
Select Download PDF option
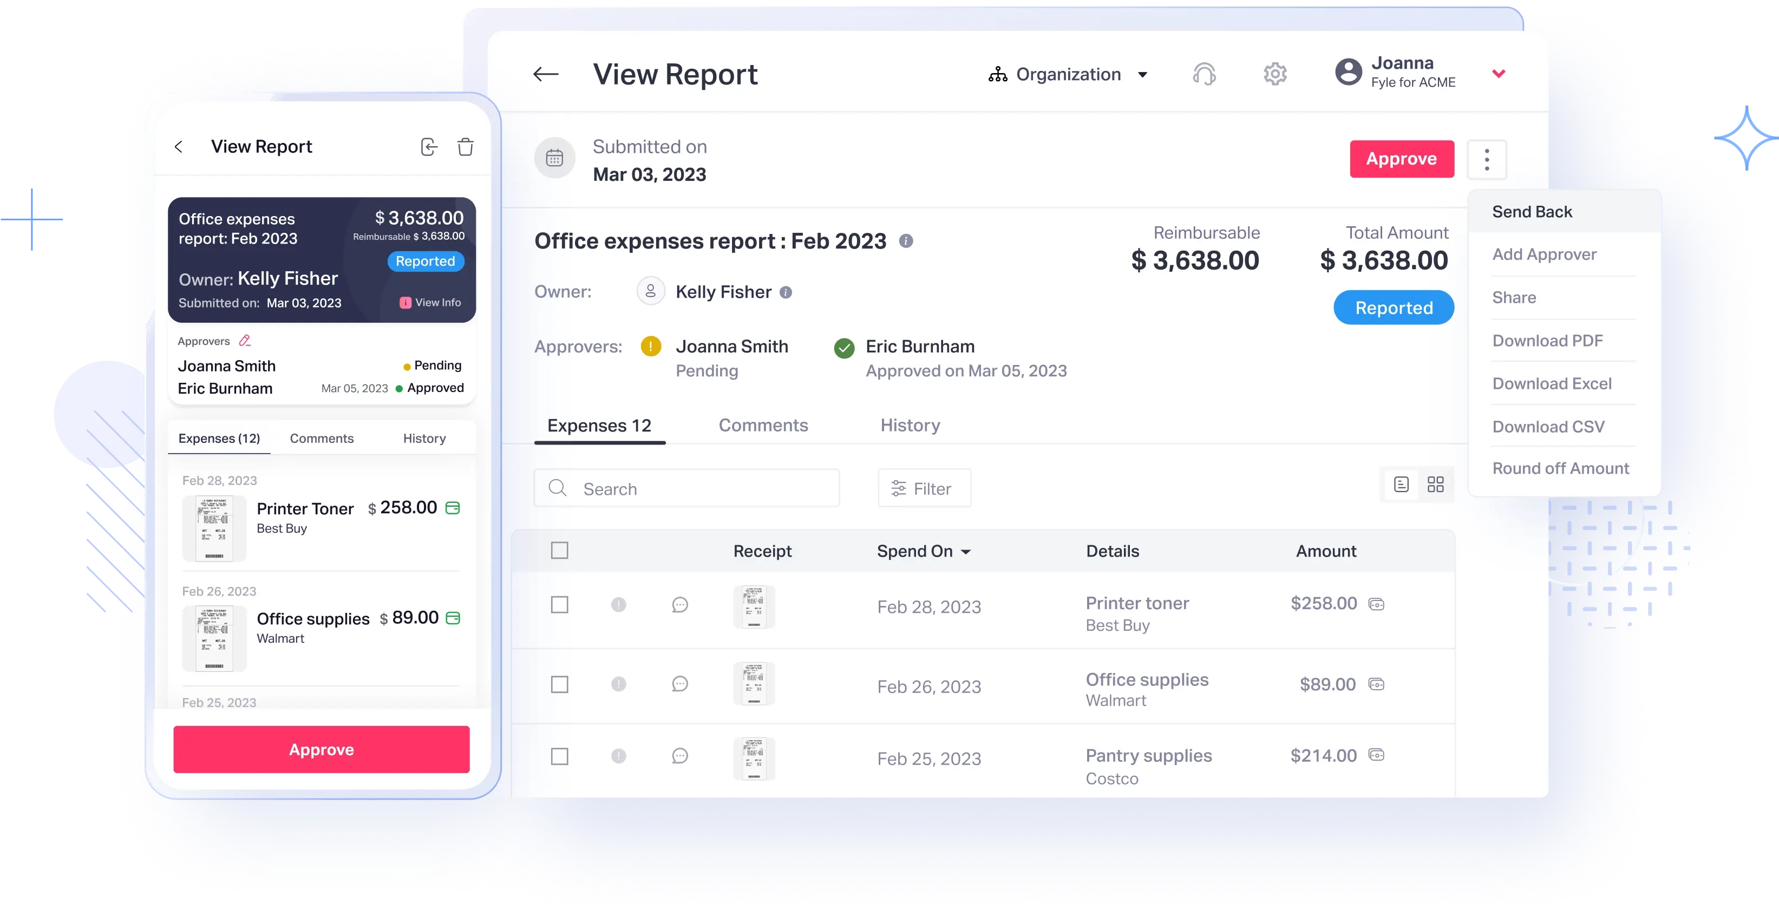(x=1547, y=341)
